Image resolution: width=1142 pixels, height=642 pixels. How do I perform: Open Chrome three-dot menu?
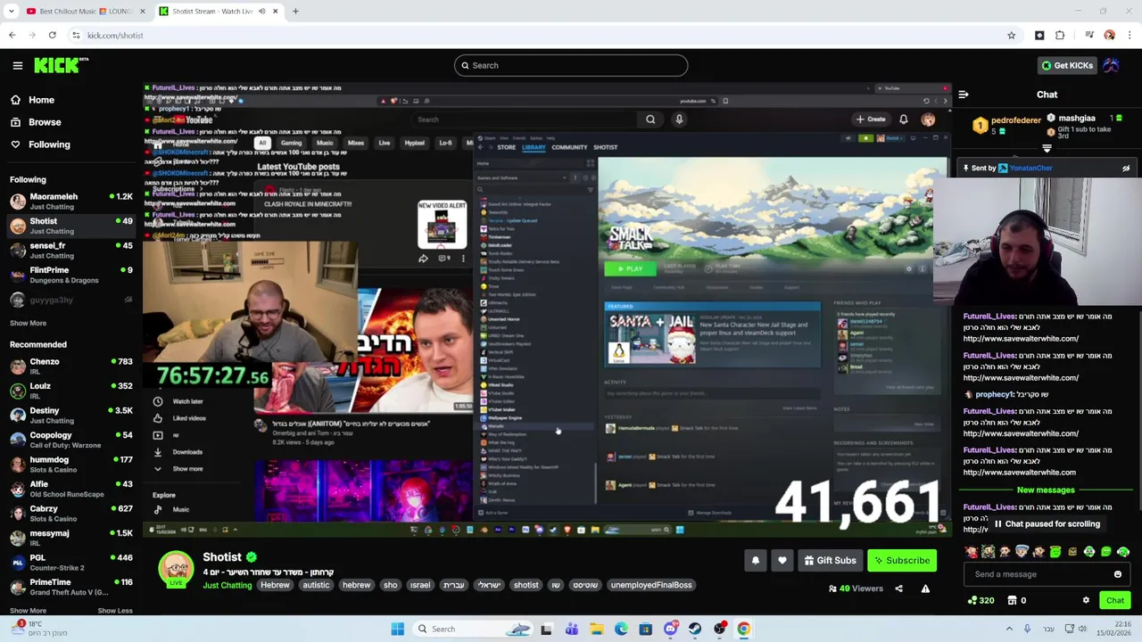click(1130, 36)
